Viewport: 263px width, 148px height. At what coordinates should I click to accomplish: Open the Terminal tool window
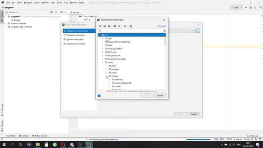pyautogui.click(x=24, y=136)
